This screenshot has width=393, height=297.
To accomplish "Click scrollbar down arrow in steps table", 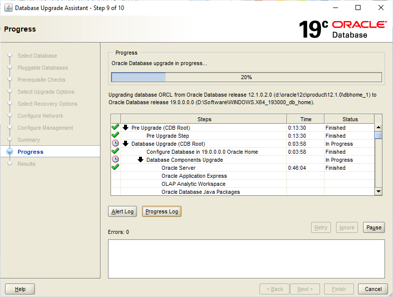I will click(378, 191).
